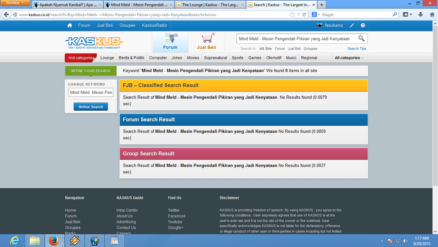Open the ZTE taskbar icon
The image size is (438, 247).
click(94, 241)
